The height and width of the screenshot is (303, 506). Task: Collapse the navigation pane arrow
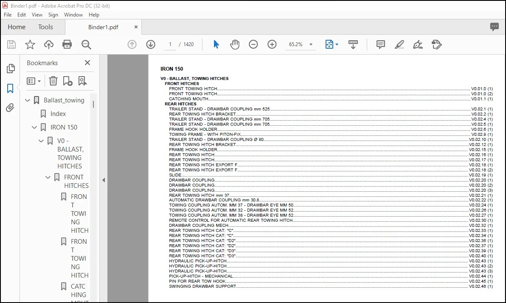point(104,180)
